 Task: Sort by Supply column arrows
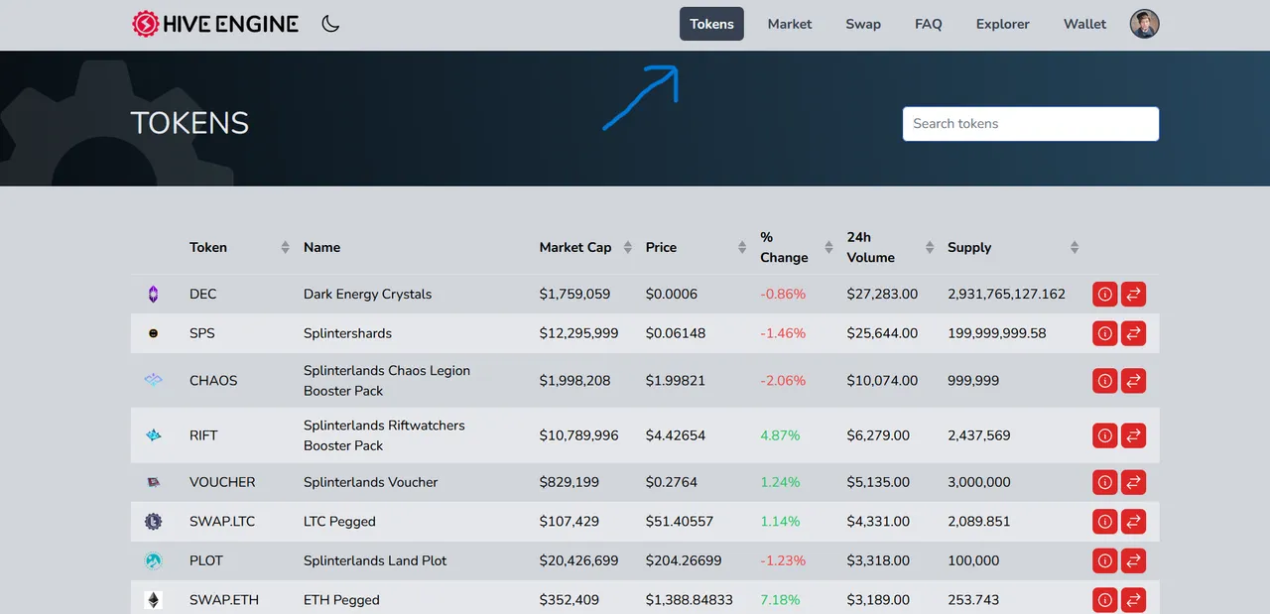[x=1075, y=247]
